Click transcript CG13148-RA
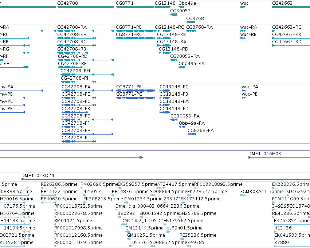310x248 pixels. [x=172, y=41]
